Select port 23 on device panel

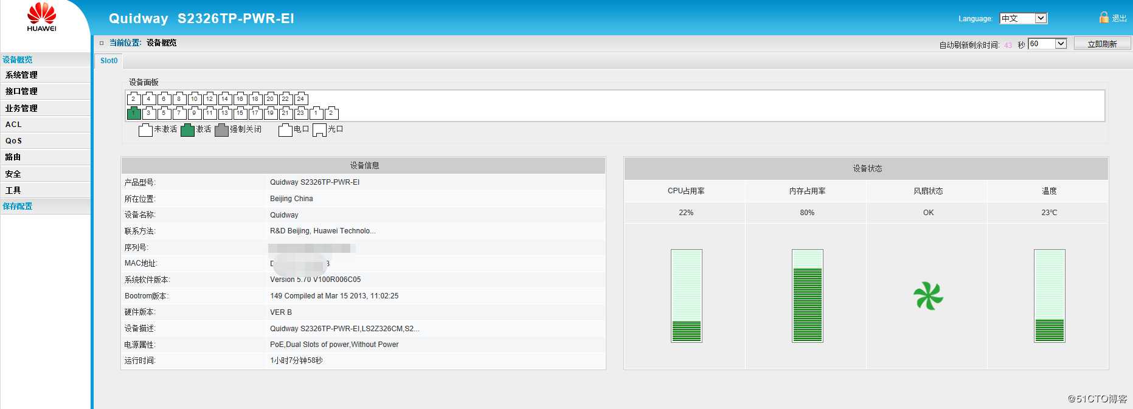coord(301,113)
